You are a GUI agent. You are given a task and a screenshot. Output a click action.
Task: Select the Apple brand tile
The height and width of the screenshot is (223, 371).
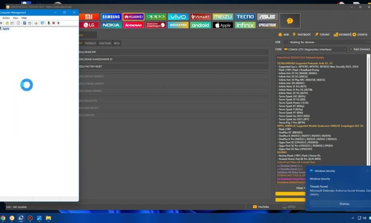pyautogui.click(x=223, y=25)
